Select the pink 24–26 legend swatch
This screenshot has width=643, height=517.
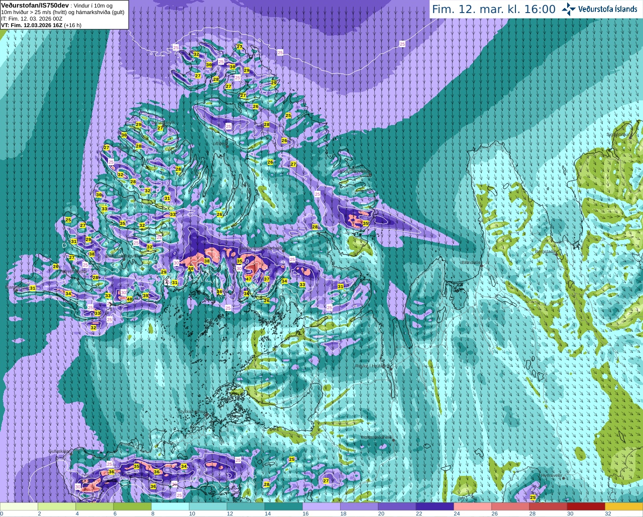click(x=472, y=506)
